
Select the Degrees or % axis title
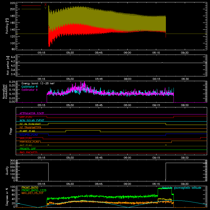tap(7, 197)
